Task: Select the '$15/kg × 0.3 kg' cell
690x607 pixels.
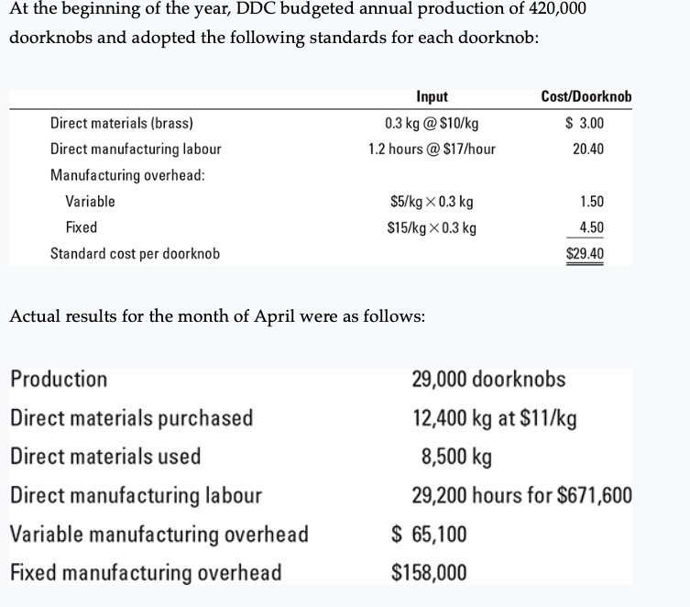Action: pos(432,226)
